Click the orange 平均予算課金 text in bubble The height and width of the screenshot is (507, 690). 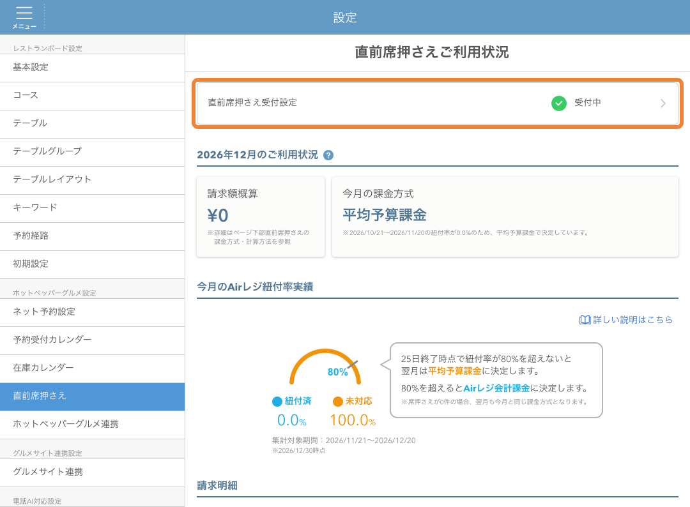pyautogui.click(x=455, y=371)
